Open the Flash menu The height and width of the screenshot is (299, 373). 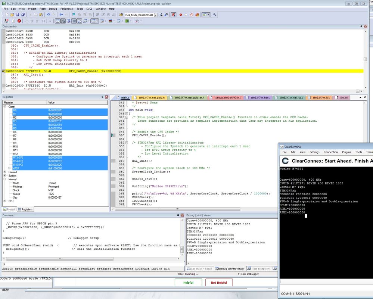pos(42,9)
